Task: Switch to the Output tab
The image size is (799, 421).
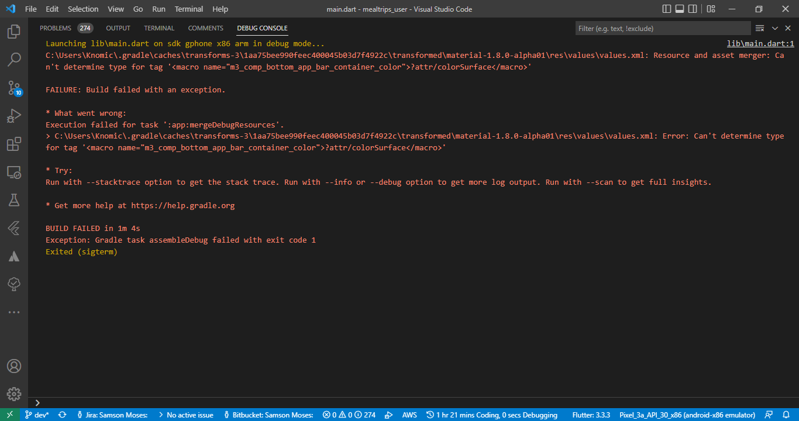Action: tap(118, 28)
